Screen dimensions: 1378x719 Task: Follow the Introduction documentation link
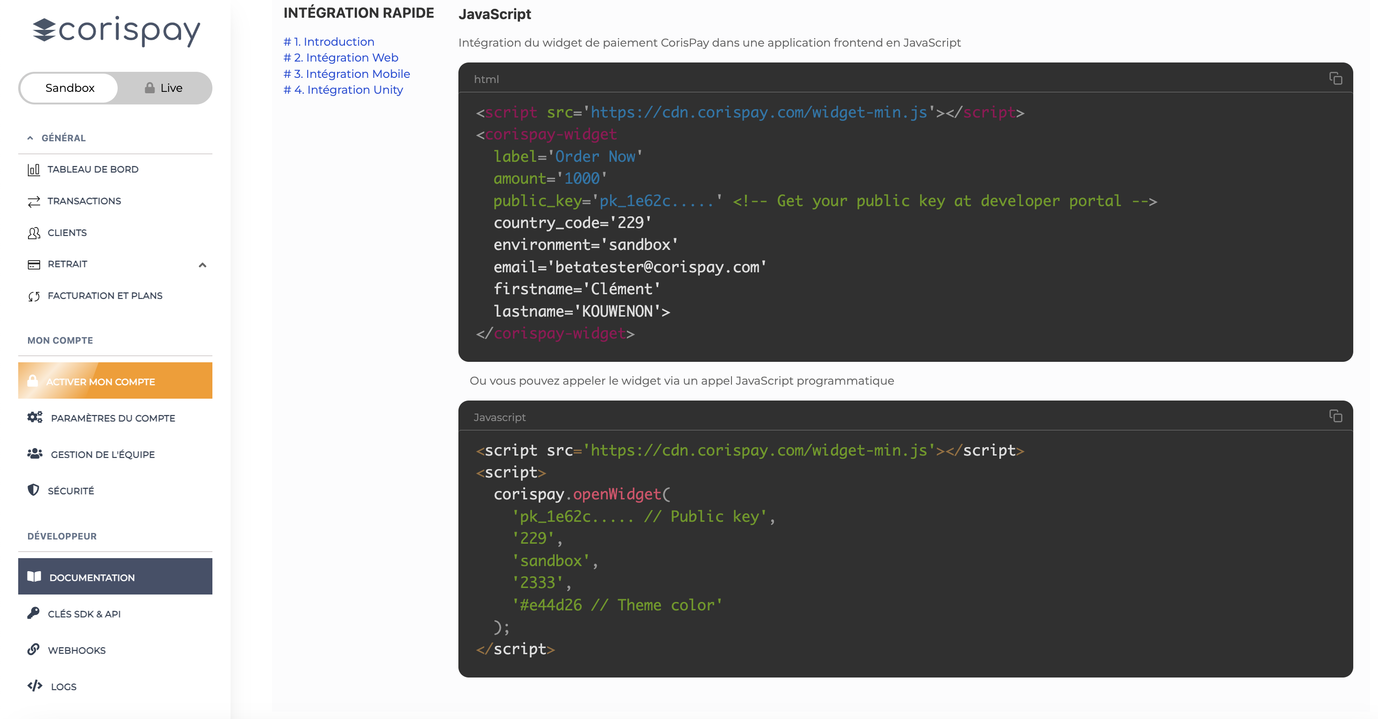[x=329, y=41]
